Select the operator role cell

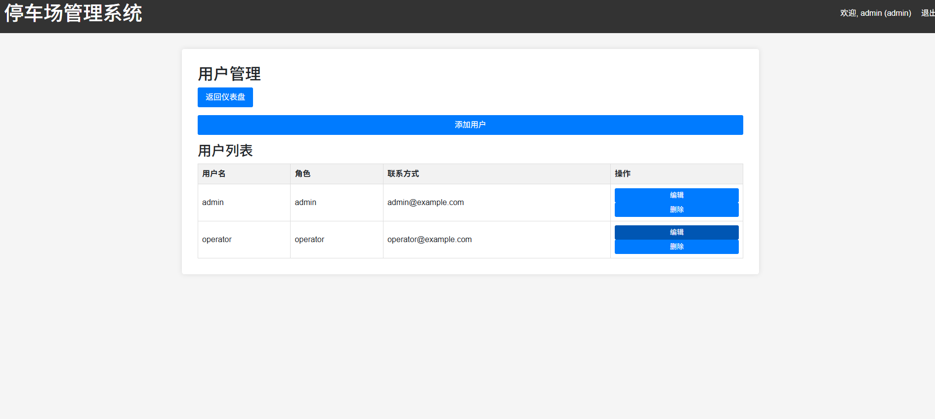coord(337,240)
